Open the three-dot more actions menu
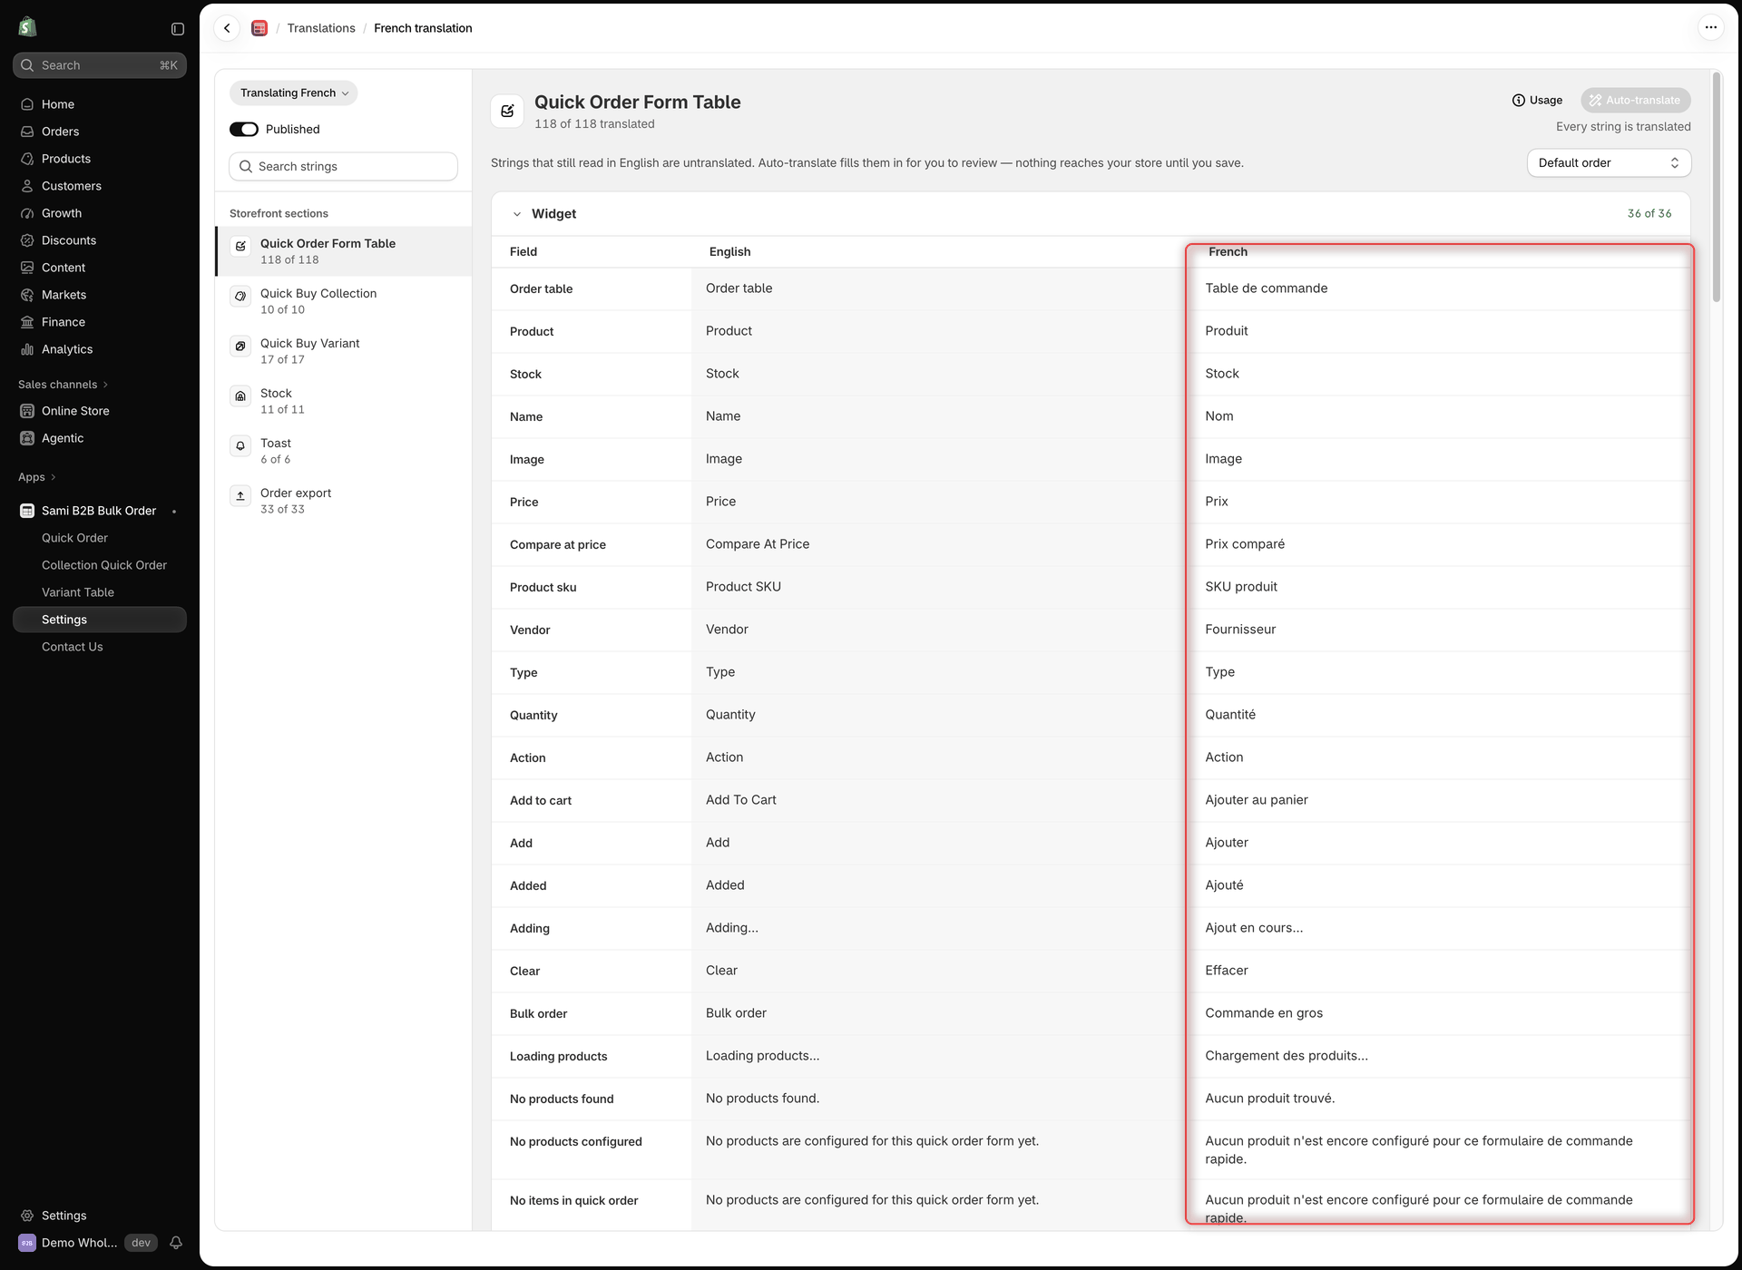1742x1270 pixels. [1710, 27]
